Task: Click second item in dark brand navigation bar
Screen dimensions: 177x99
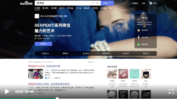Action: pos(65,54)
